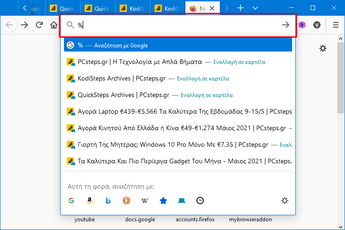The image size is (345, 230).
Task: Search within open Tabs icon
Action: click(x=182, y=201)
